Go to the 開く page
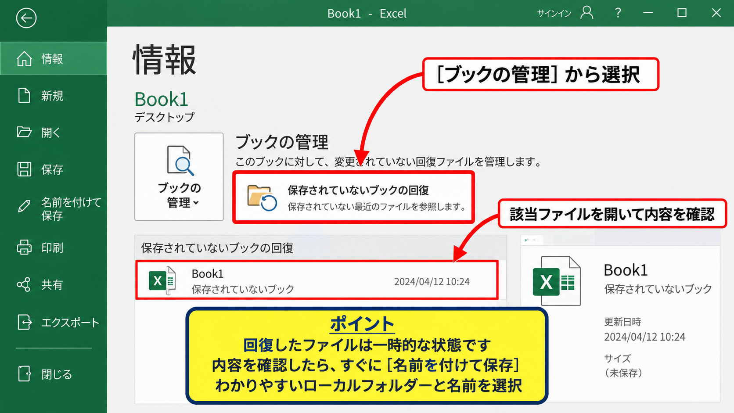Screen dimensions: 734x413 coord(53,132)
